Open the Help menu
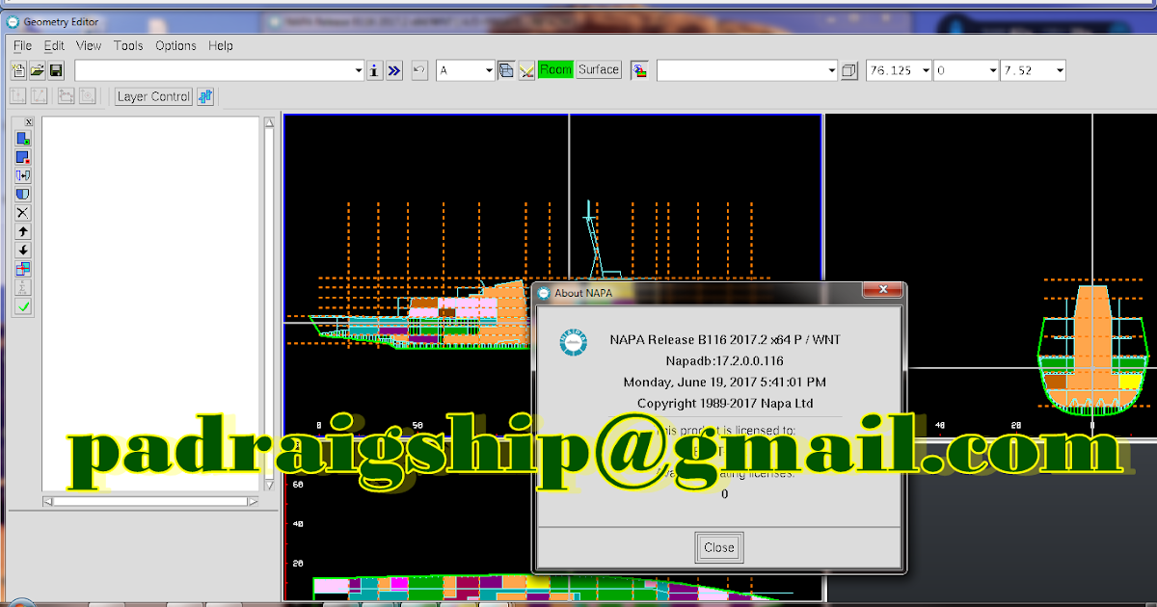This screenshot has width=1157, height=607. tap(221, 45)
